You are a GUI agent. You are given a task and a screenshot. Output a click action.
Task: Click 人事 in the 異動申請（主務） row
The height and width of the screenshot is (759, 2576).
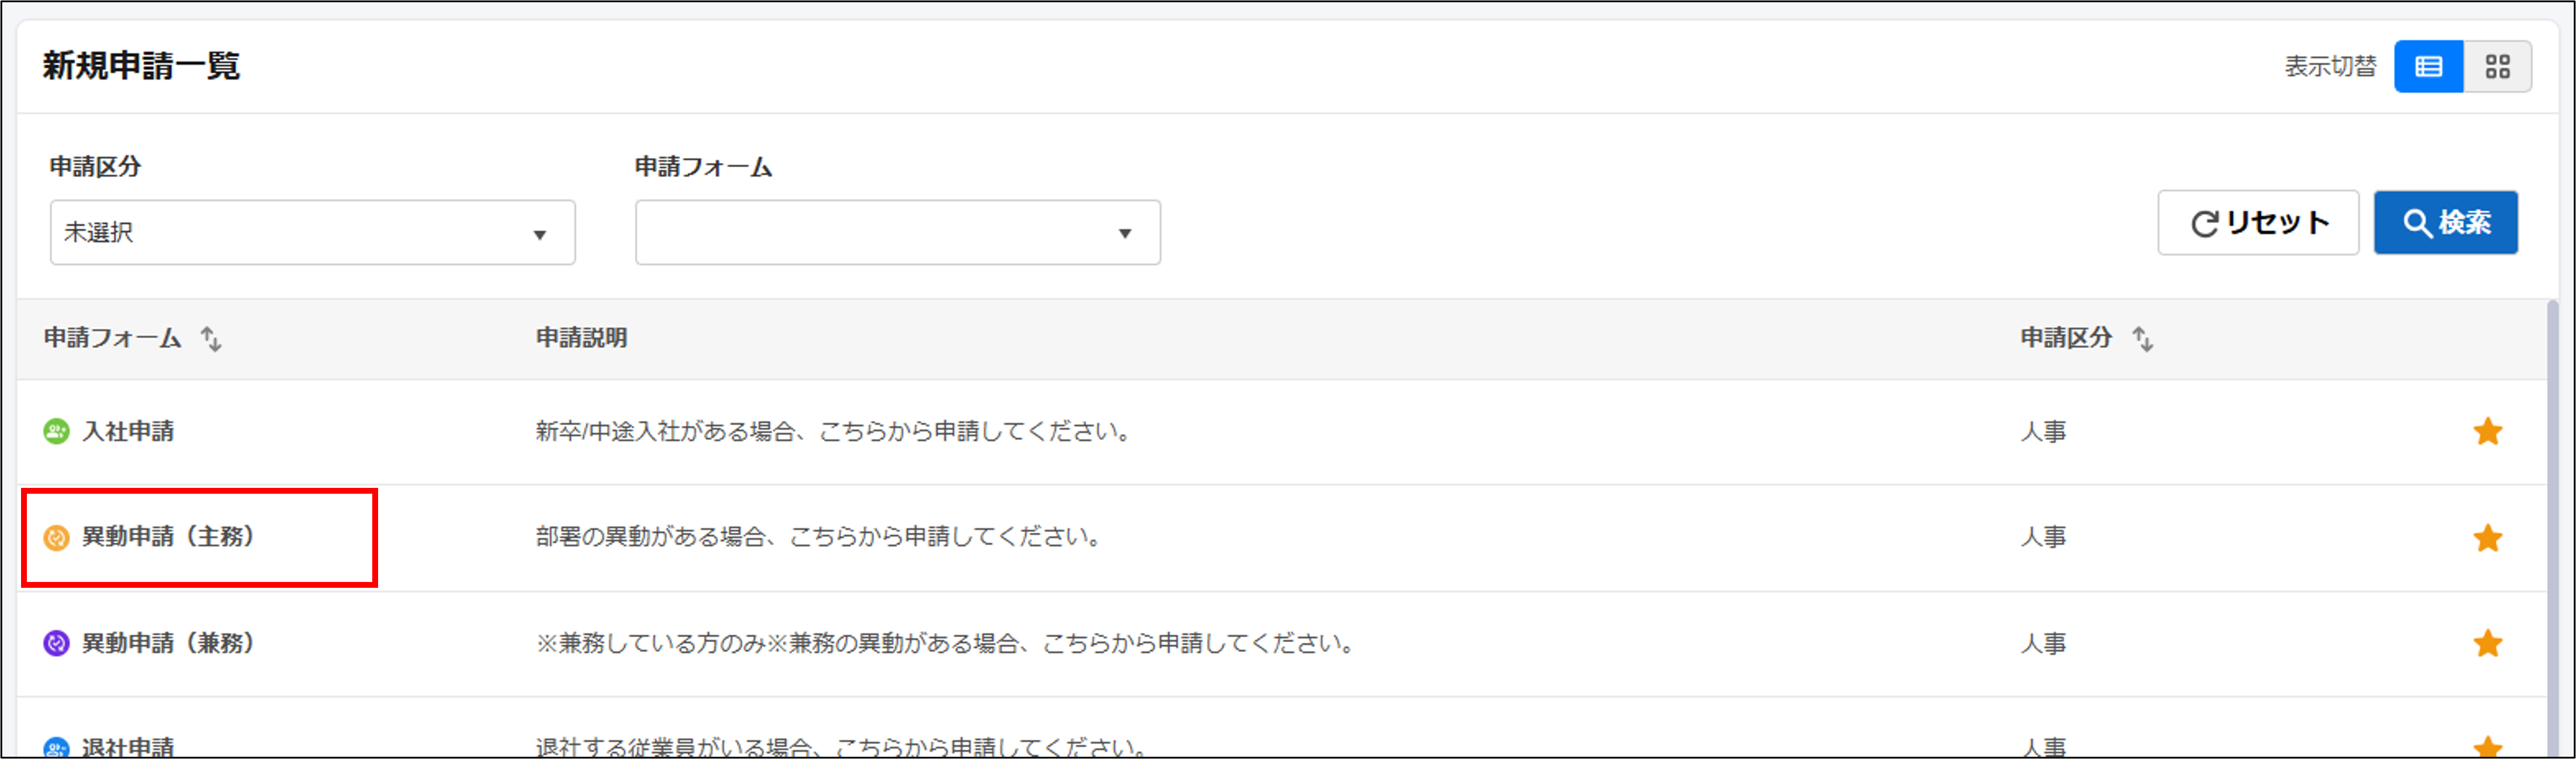(x=2043, y=537)
